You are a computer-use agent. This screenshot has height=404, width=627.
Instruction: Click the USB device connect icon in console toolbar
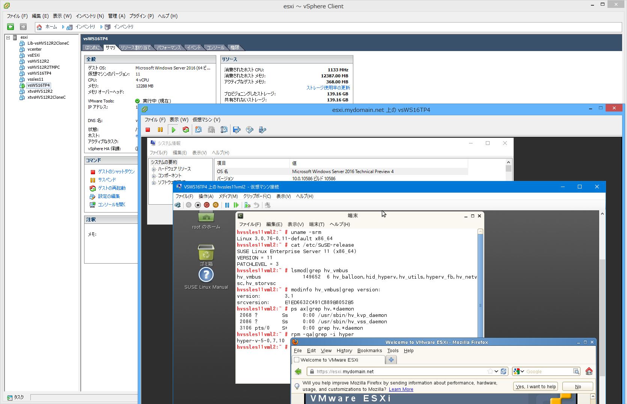(x=262, y=130)
